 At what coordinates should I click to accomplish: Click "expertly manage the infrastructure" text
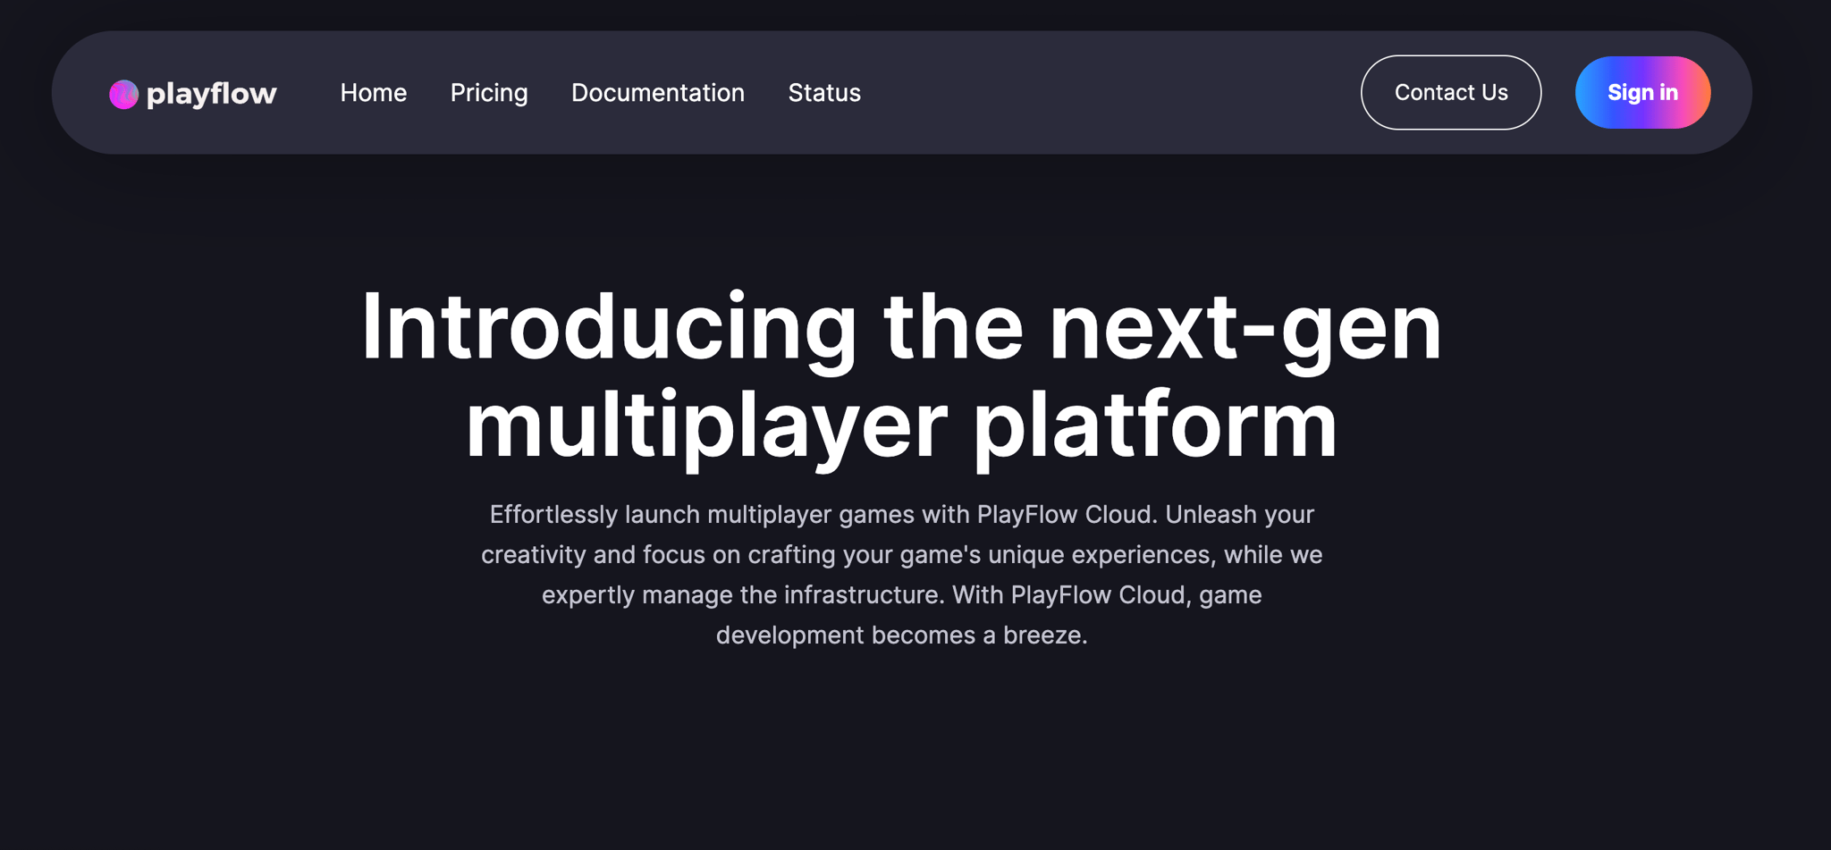tap(742, 595)
